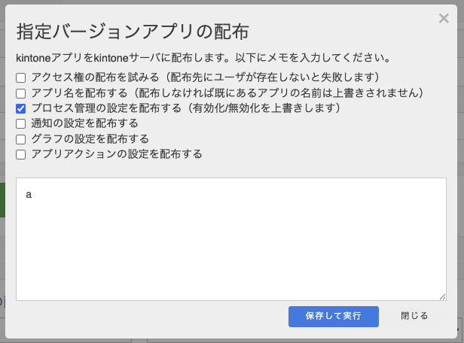Image resolution: width=464 pixels, height=343 pixels.
Task: Click the グラフの設定を配布する label text
Action: tap(90, 139)
